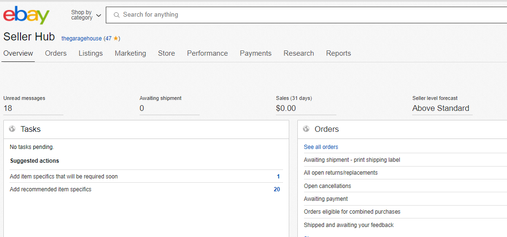Open thegaragehouse seller profile link
This screenshot has width=507, height=237.
[x=81, y=39]
